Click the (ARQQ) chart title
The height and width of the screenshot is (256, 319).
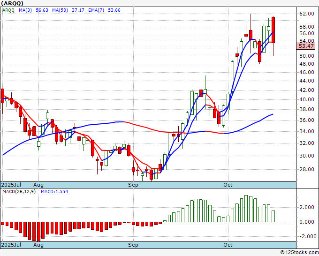click(12, 3)
